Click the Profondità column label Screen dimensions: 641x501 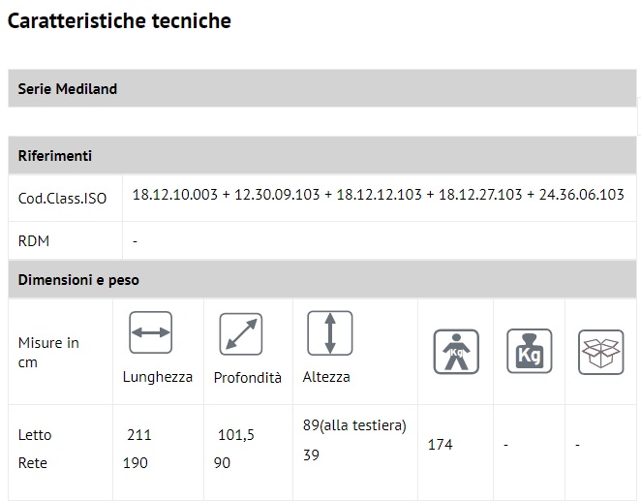pos(248,377)
